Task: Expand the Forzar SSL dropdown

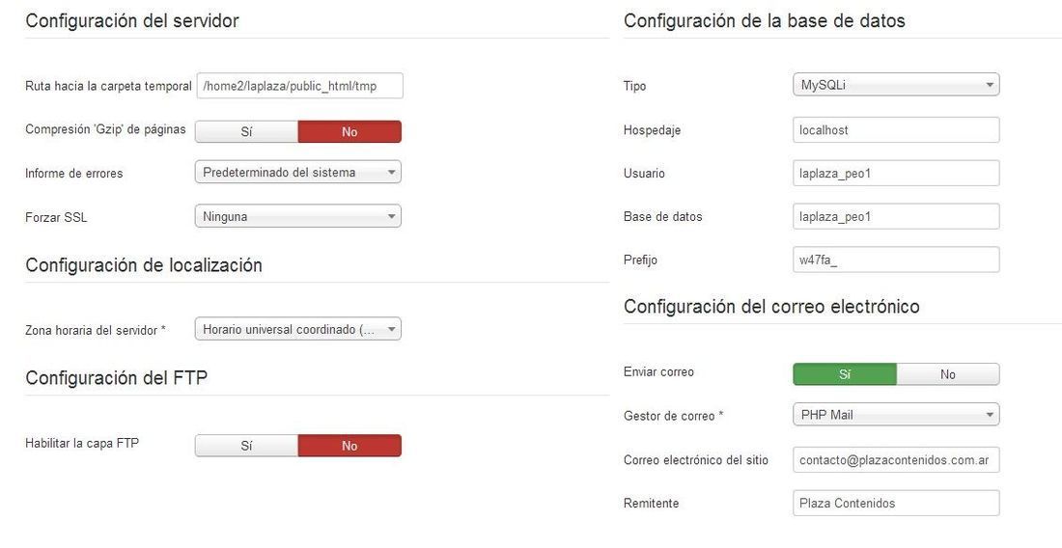Action: click(x=298, y=216)
